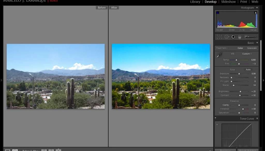The width and height of the screenshot is (265, 151).
Task: Click the Auto tone button
Action: coord(248,69)
